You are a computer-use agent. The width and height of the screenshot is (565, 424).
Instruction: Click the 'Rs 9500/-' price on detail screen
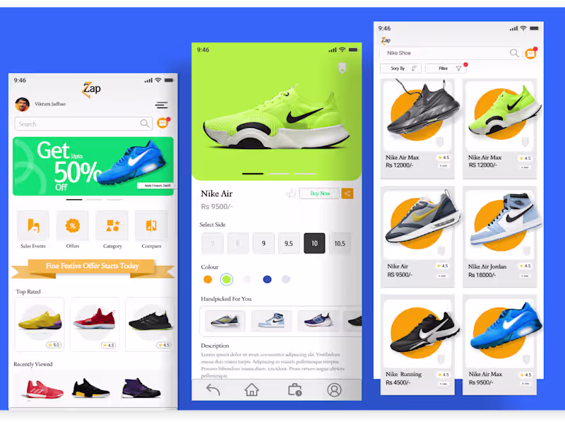pos(217,206)
